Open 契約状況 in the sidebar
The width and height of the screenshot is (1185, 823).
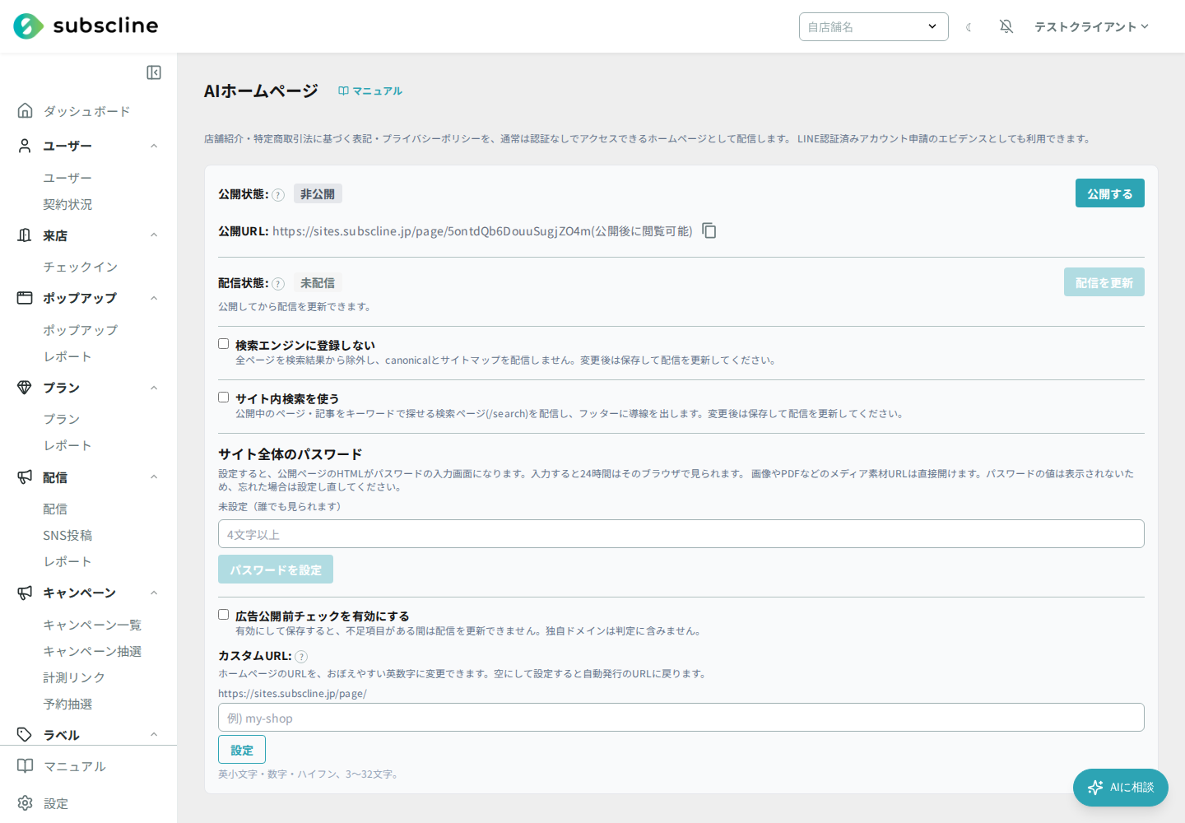pos(67,204)
